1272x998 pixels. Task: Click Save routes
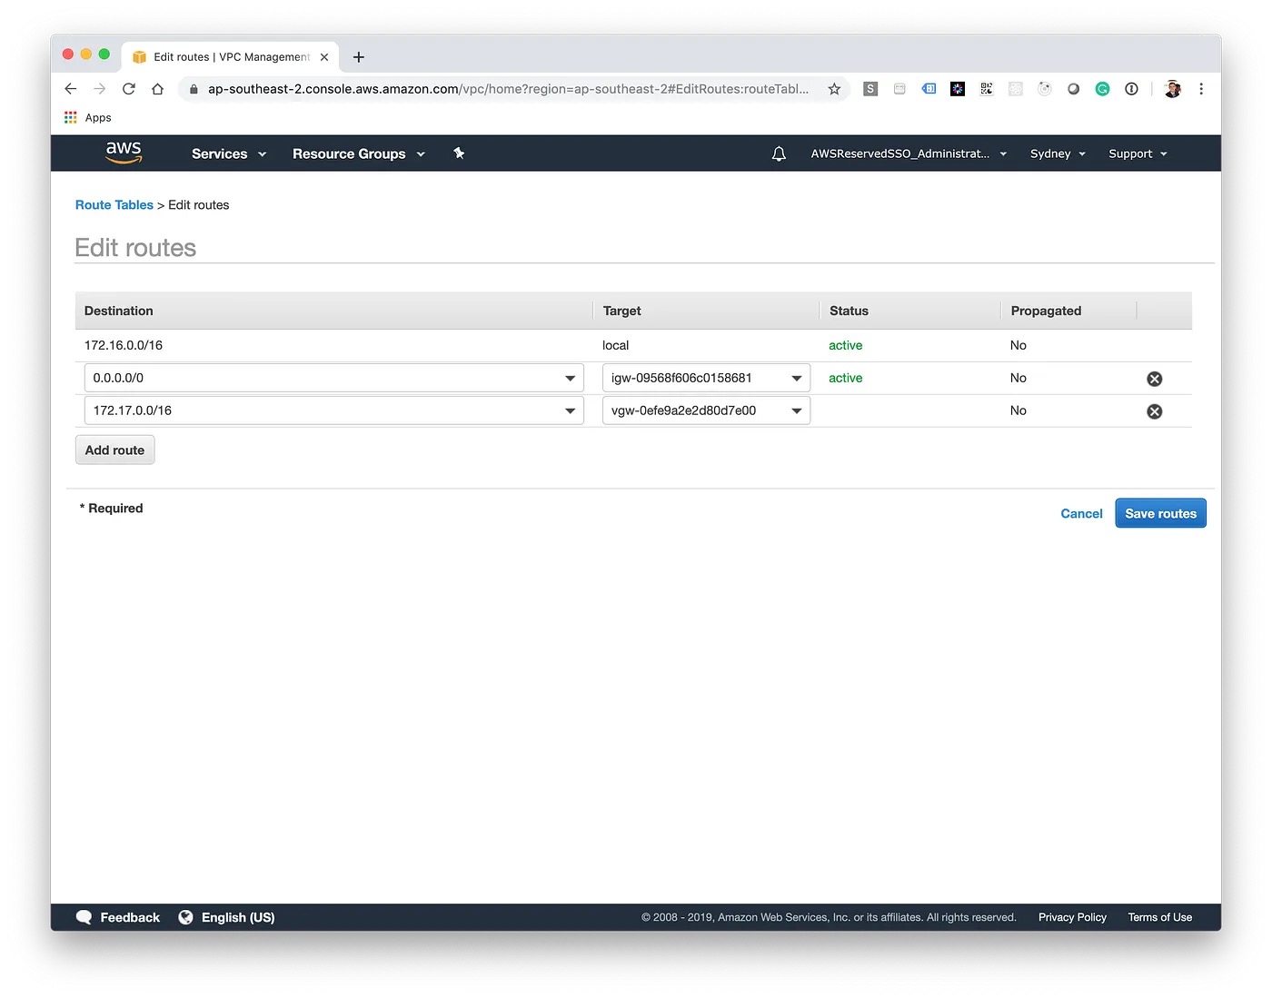1160,513
